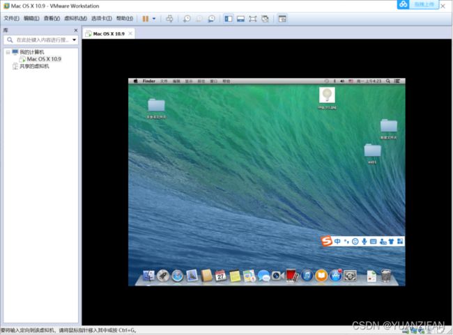Open the skin shirt icon on Sogou bar
Viewport: 453px width, 335px height.
pyautogui.click(x=391, y=242)
